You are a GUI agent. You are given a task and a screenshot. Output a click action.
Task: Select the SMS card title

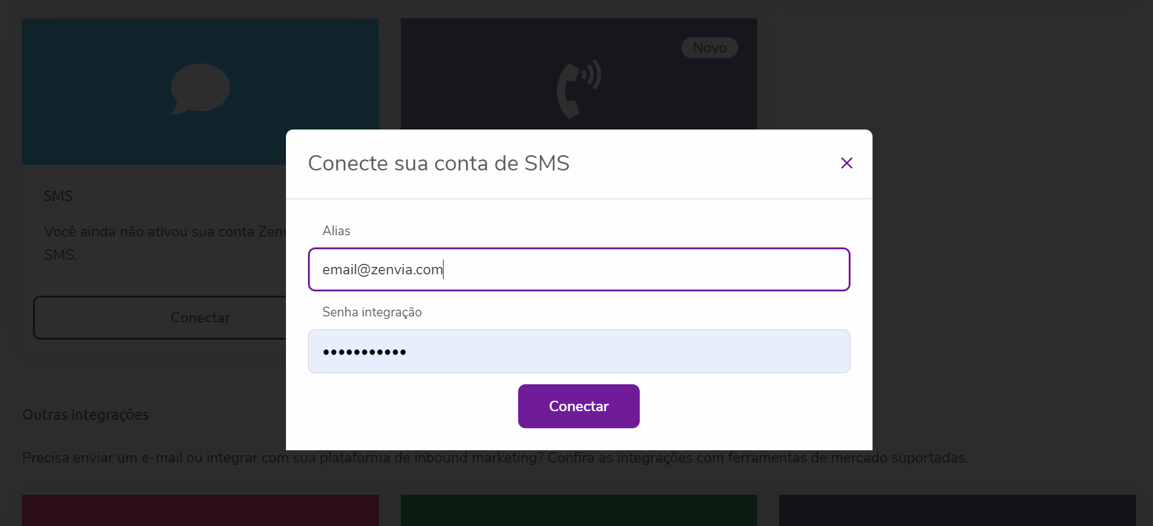[x=58, y=196]
